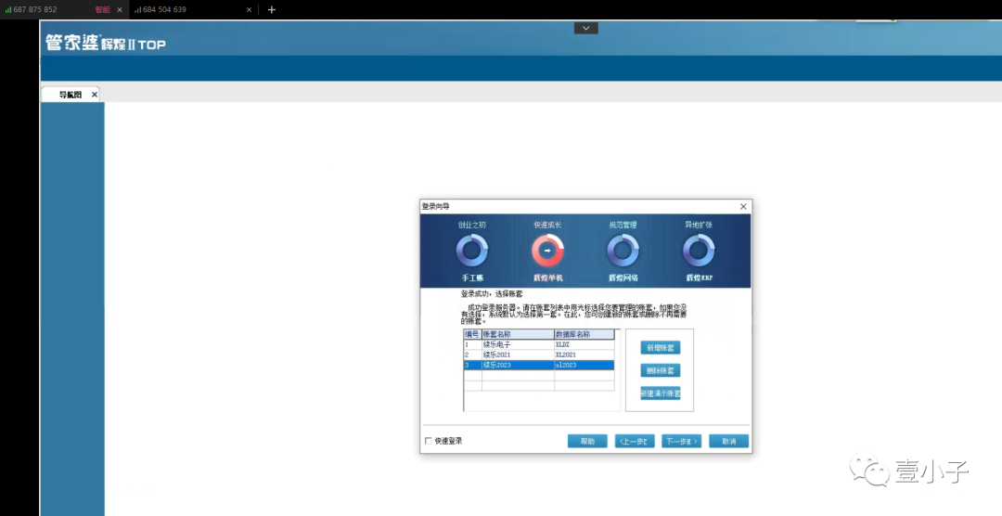Click the 规范管理 stage label
The height and width of the screenshot is (516, 1002).
coord(623,225)
